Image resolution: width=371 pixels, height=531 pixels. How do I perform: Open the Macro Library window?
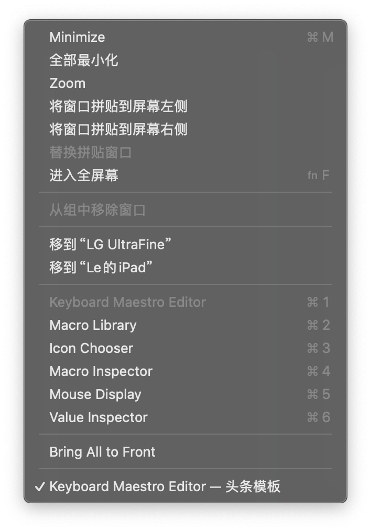tap(93, 325)
